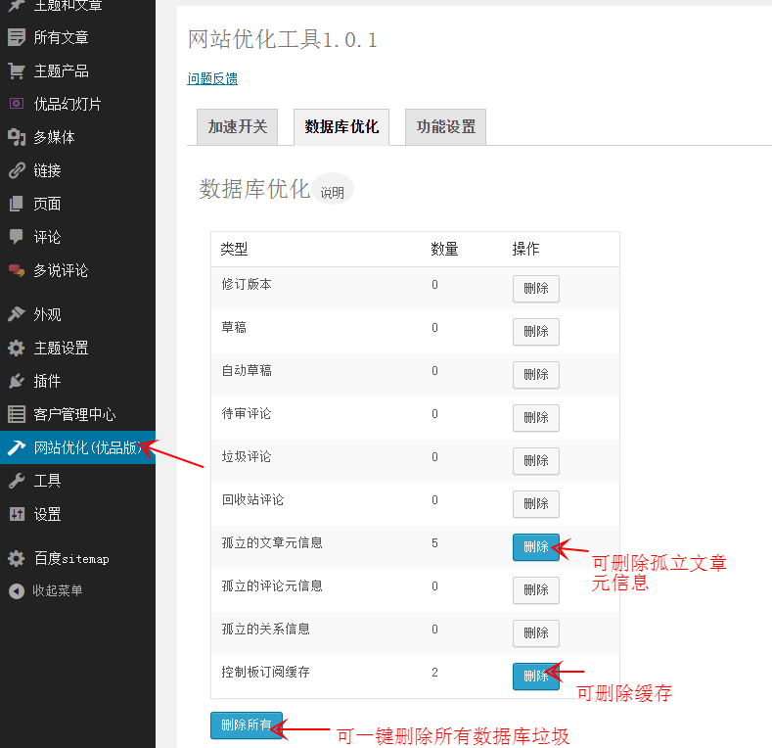
Task: Select the 类型 column header
Action: (234, 250)
